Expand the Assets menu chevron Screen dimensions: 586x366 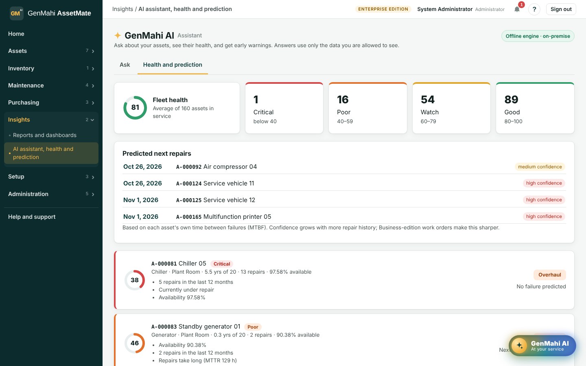point(93,51)
